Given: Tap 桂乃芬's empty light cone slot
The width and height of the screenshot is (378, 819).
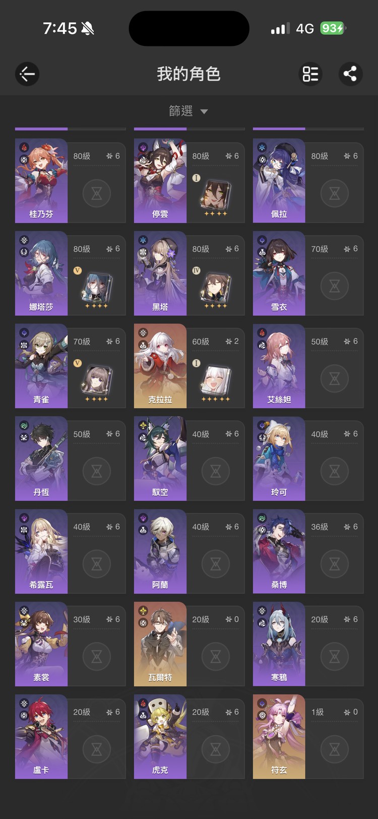Looking at the screenshot, I should coord(97,193).
